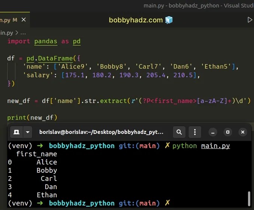This screenshot has width=254, height=210.
Task: Open new terminal tab icon
Action: [x=16, y=132]
